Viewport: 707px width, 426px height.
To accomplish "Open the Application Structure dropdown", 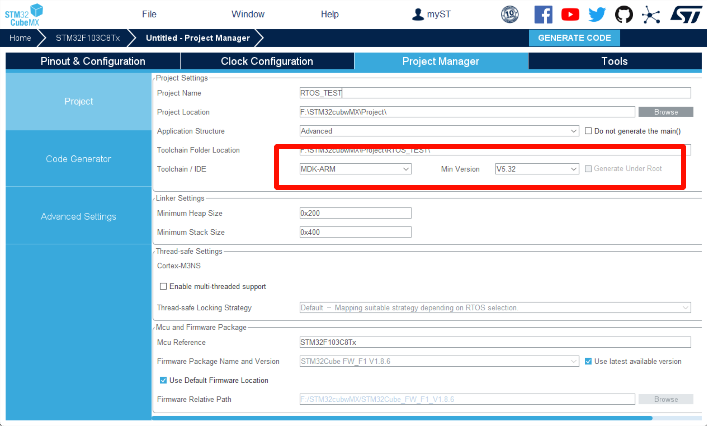I will pyautogui.click(x=439, y=131).
